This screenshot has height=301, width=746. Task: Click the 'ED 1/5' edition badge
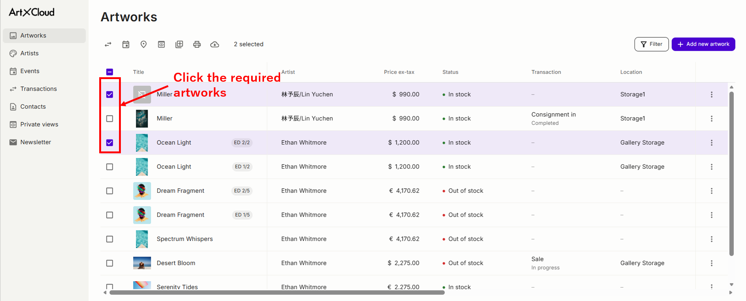click(x=242, y=215)
